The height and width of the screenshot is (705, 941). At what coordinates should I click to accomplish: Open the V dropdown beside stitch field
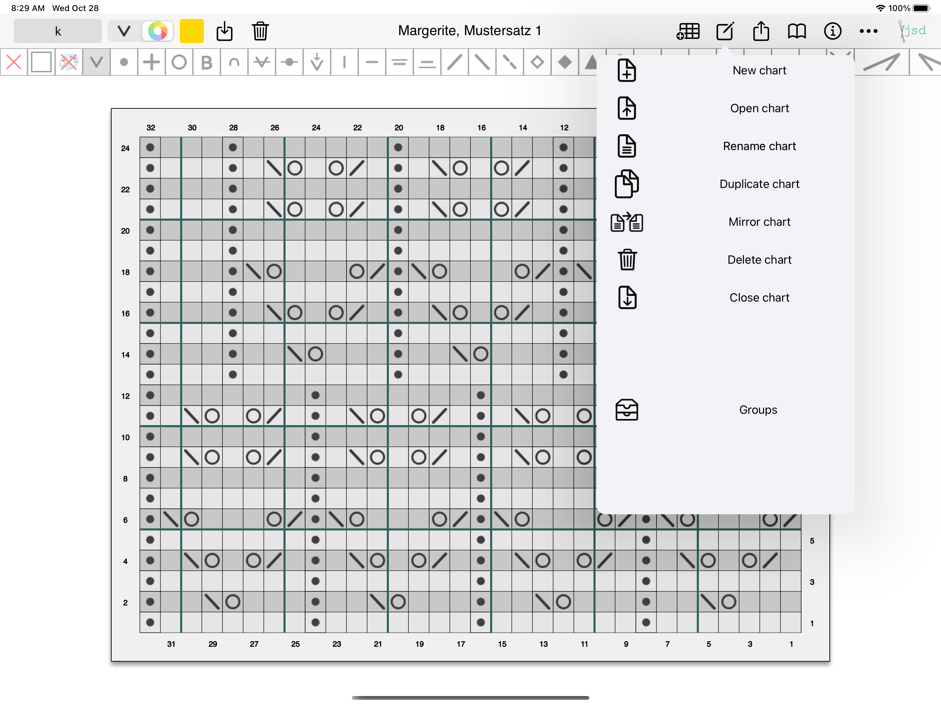[124, 31]
